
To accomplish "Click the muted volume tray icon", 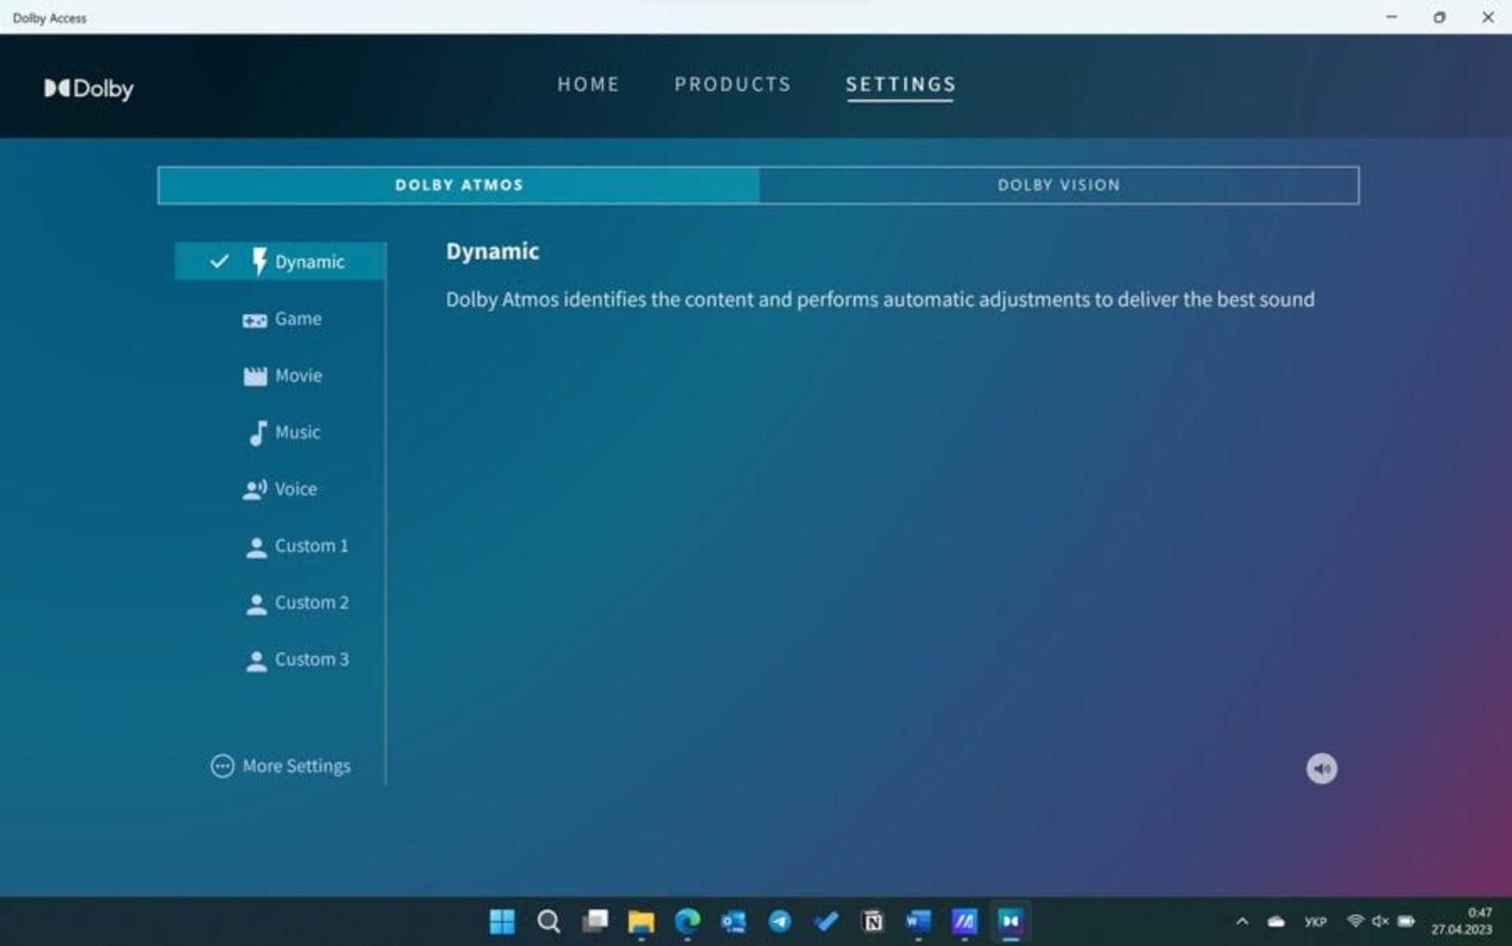I will click(x=1380, y=921).
